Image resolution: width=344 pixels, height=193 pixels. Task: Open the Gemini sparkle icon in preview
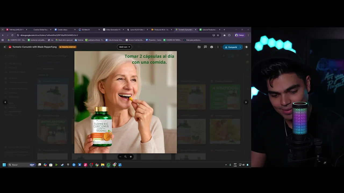(x=246, y=47)
